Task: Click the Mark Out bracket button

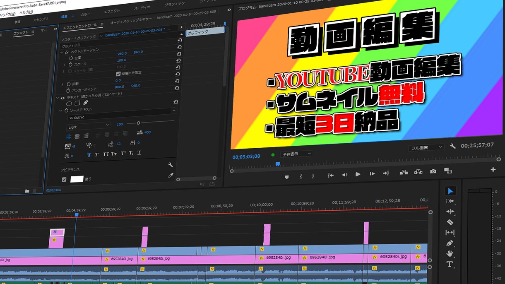Action: [x=313, y=176]
